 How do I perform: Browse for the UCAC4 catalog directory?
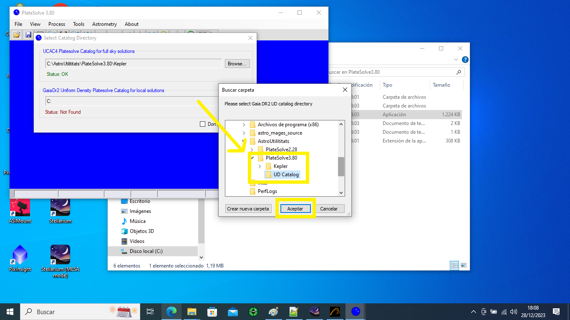(x=237, y=64)
